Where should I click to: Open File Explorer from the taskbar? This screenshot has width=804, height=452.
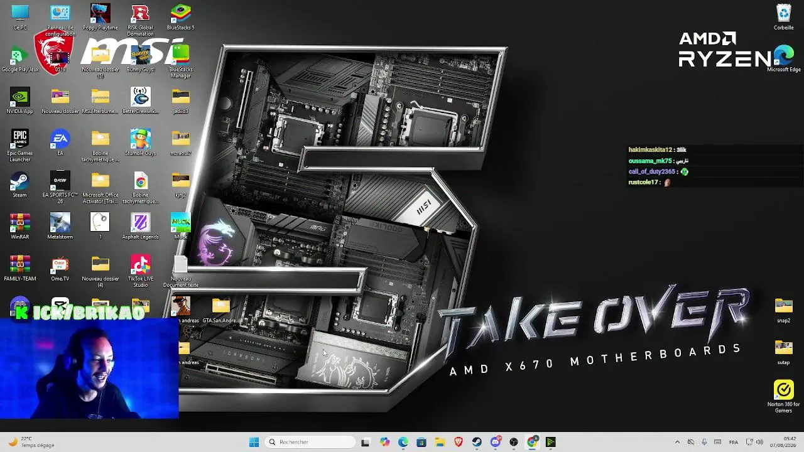tap(440, 442)
